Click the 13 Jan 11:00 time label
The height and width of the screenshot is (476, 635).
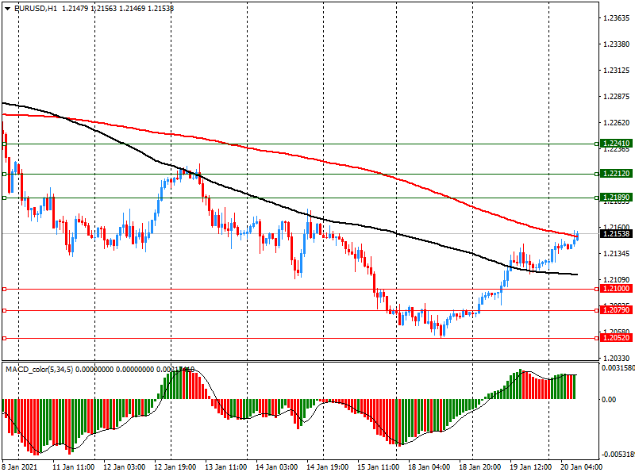(x=226, y=466)
